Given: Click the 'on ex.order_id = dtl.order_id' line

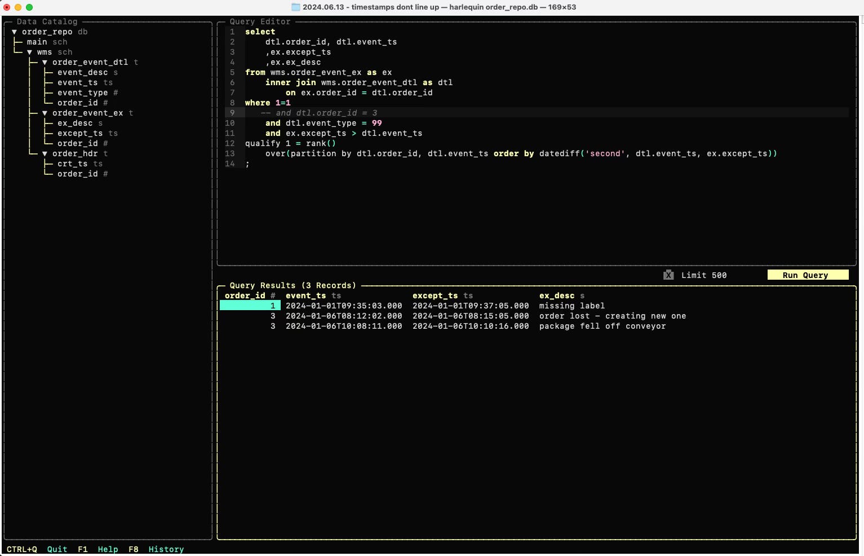Looking at the screenshot, I should click(x=359, y=93).
